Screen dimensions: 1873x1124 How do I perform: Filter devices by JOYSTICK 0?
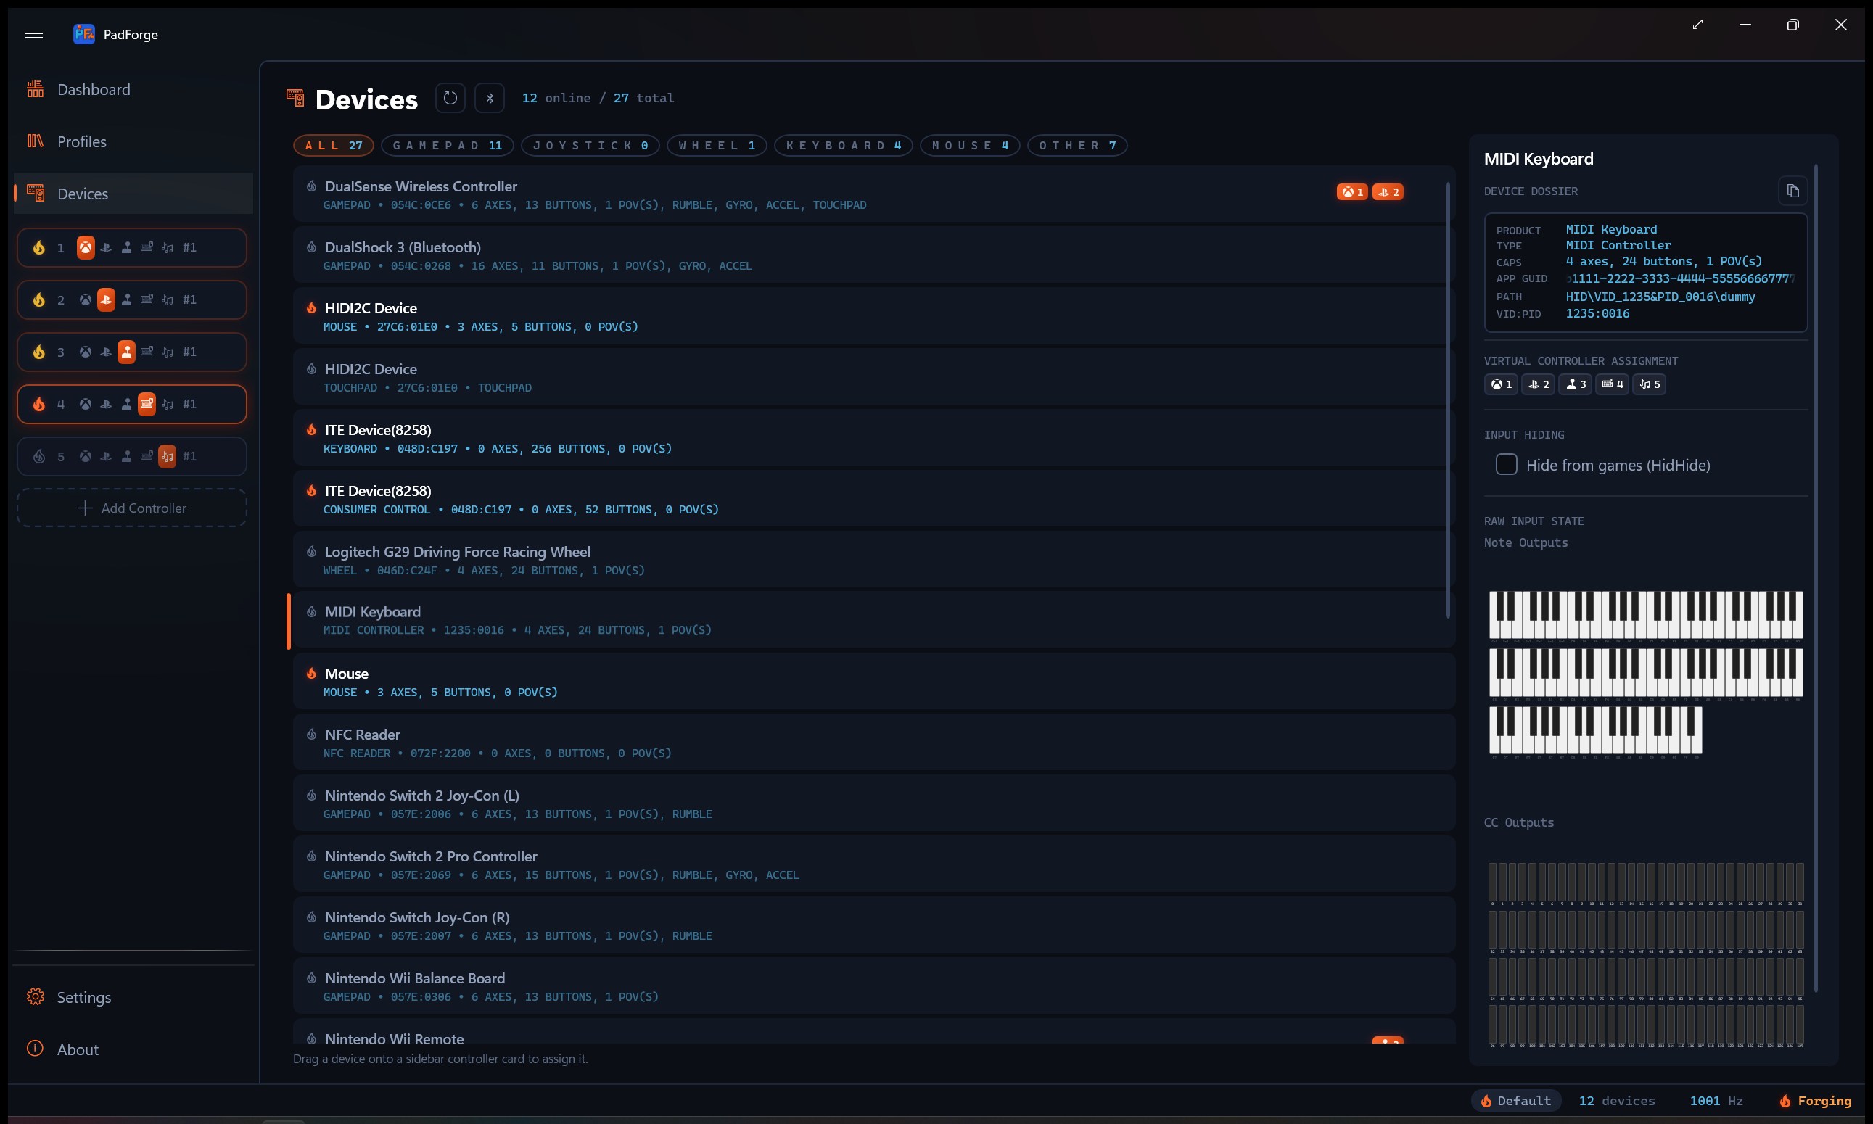(590, 146)
